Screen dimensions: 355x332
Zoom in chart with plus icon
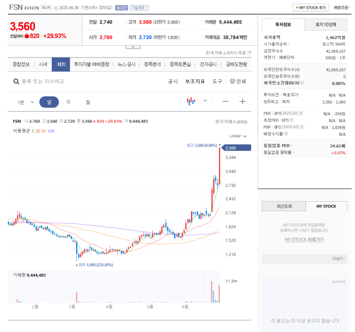tap(242, 101)
